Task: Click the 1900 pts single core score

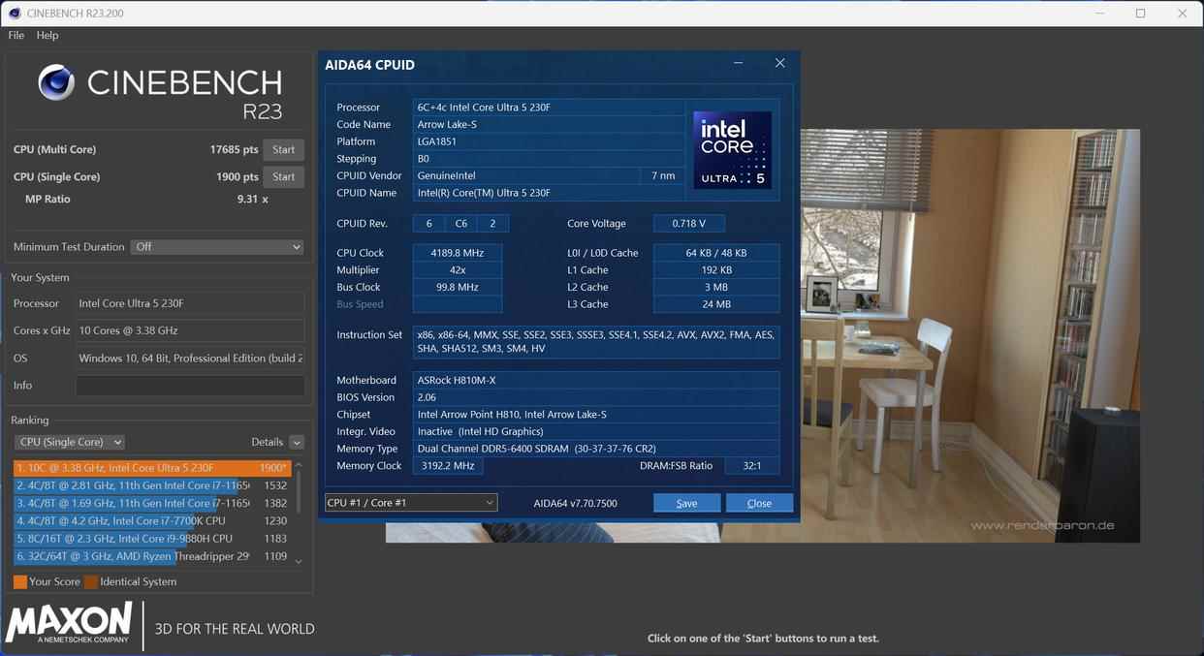Action: click(238, 176)
